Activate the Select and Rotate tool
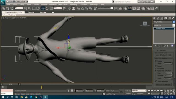This screenshot has width=176, height=99. (x=47, y=8)
